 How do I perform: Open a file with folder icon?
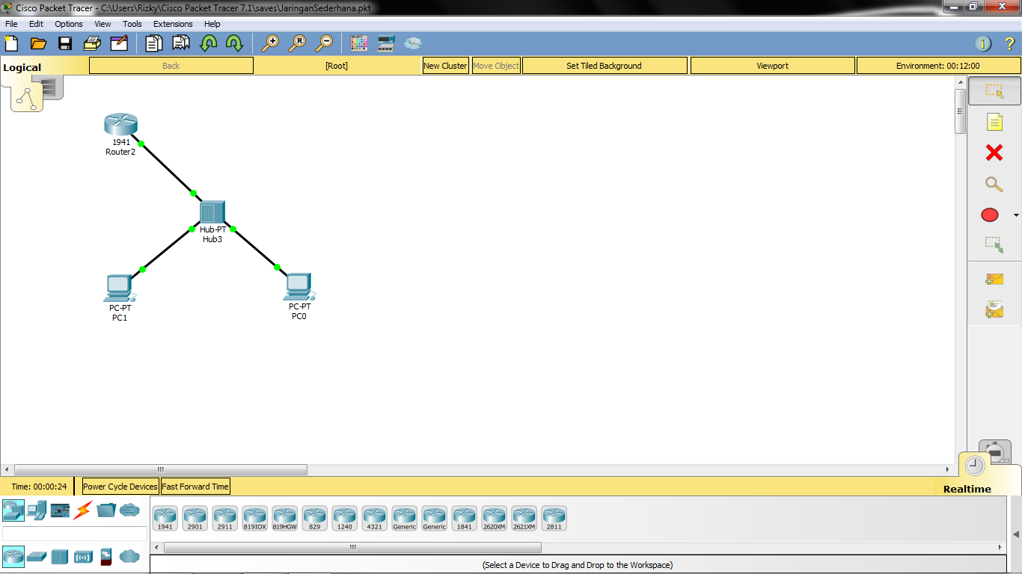pos(38,43)
